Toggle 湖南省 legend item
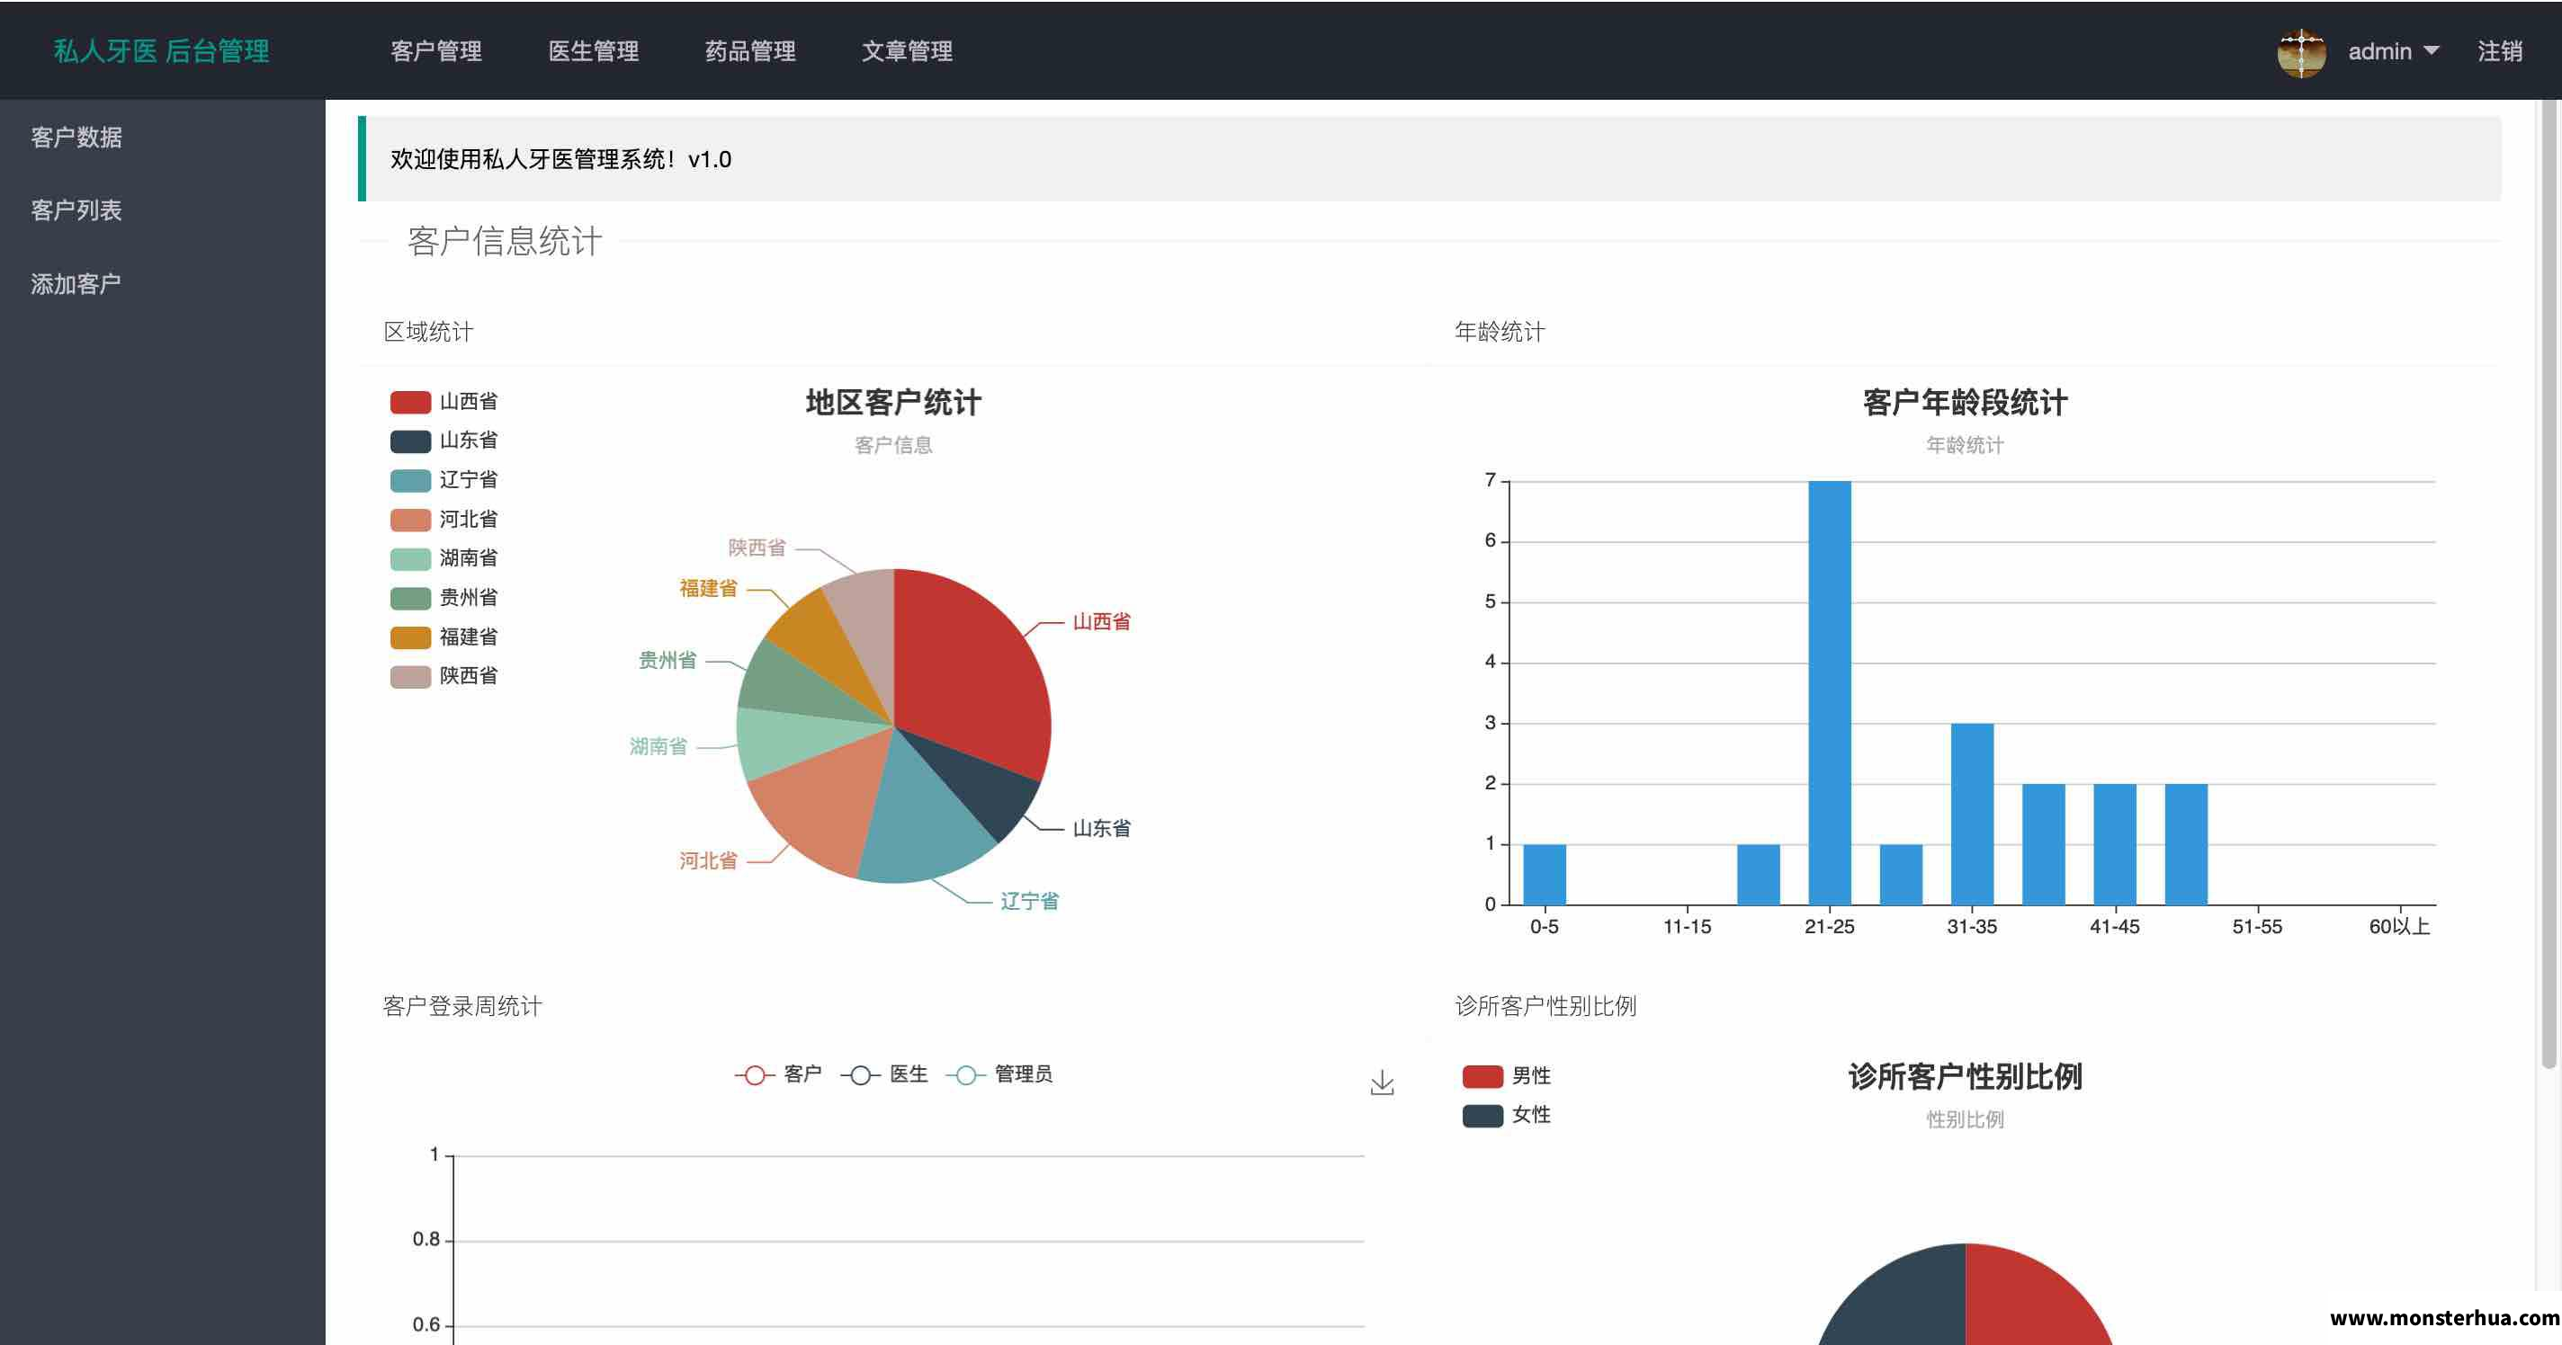Screen dimensions: 2562x1345 point(443,558)
